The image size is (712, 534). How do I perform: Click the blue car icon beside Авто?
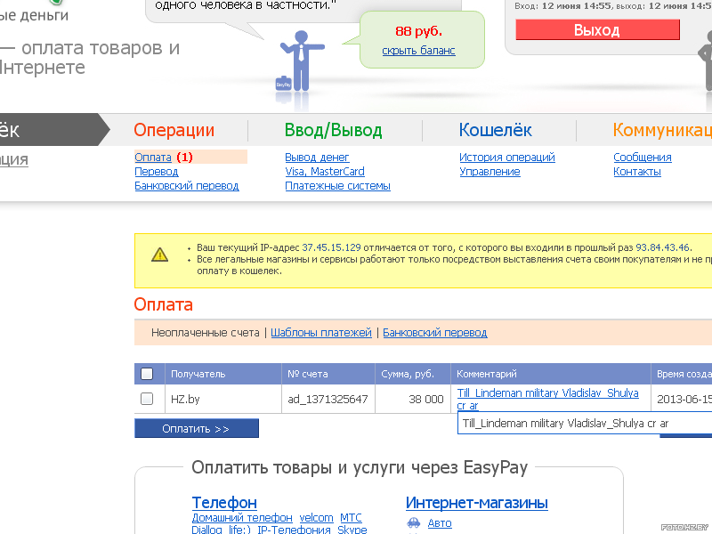pyautogui.click(x=413, y=522)
